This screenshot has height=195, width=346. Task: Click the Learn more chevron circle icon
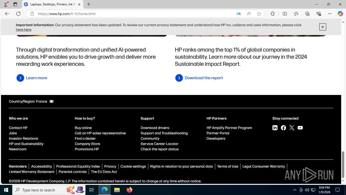click(x=20, y=78)
